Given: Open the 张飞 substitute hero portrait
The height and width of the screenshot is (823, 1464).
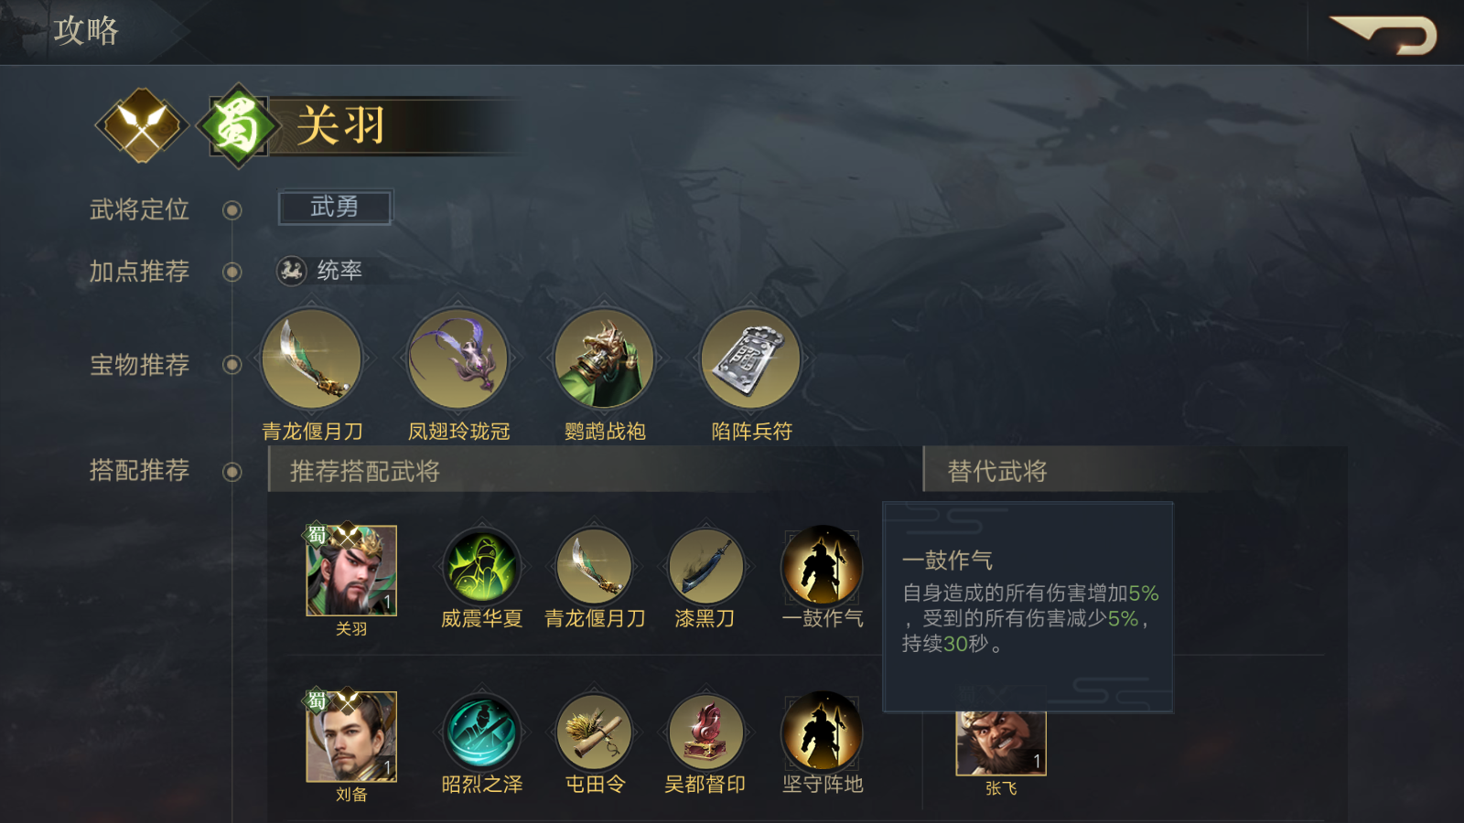Looking at the screenshot, I should (x=1001, y=743).
